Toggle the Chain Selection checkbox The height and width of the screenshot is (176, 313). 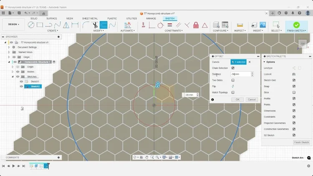pos(233,68)
